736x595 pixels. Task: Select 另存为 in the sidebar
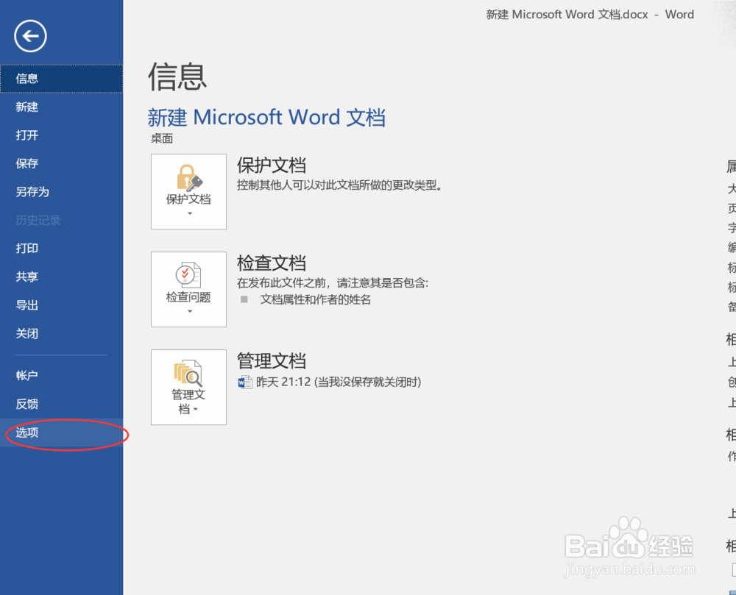(62, 192)
